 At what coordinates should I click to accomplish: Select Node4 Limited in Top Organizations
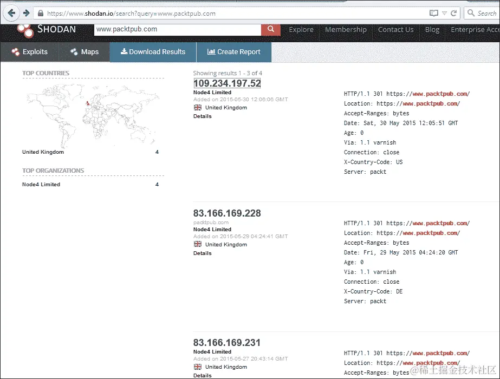click(41, 185)
